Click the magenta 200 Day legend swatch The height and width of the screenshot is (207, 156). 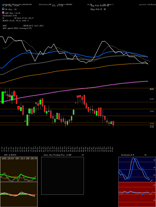pos(3,13)
